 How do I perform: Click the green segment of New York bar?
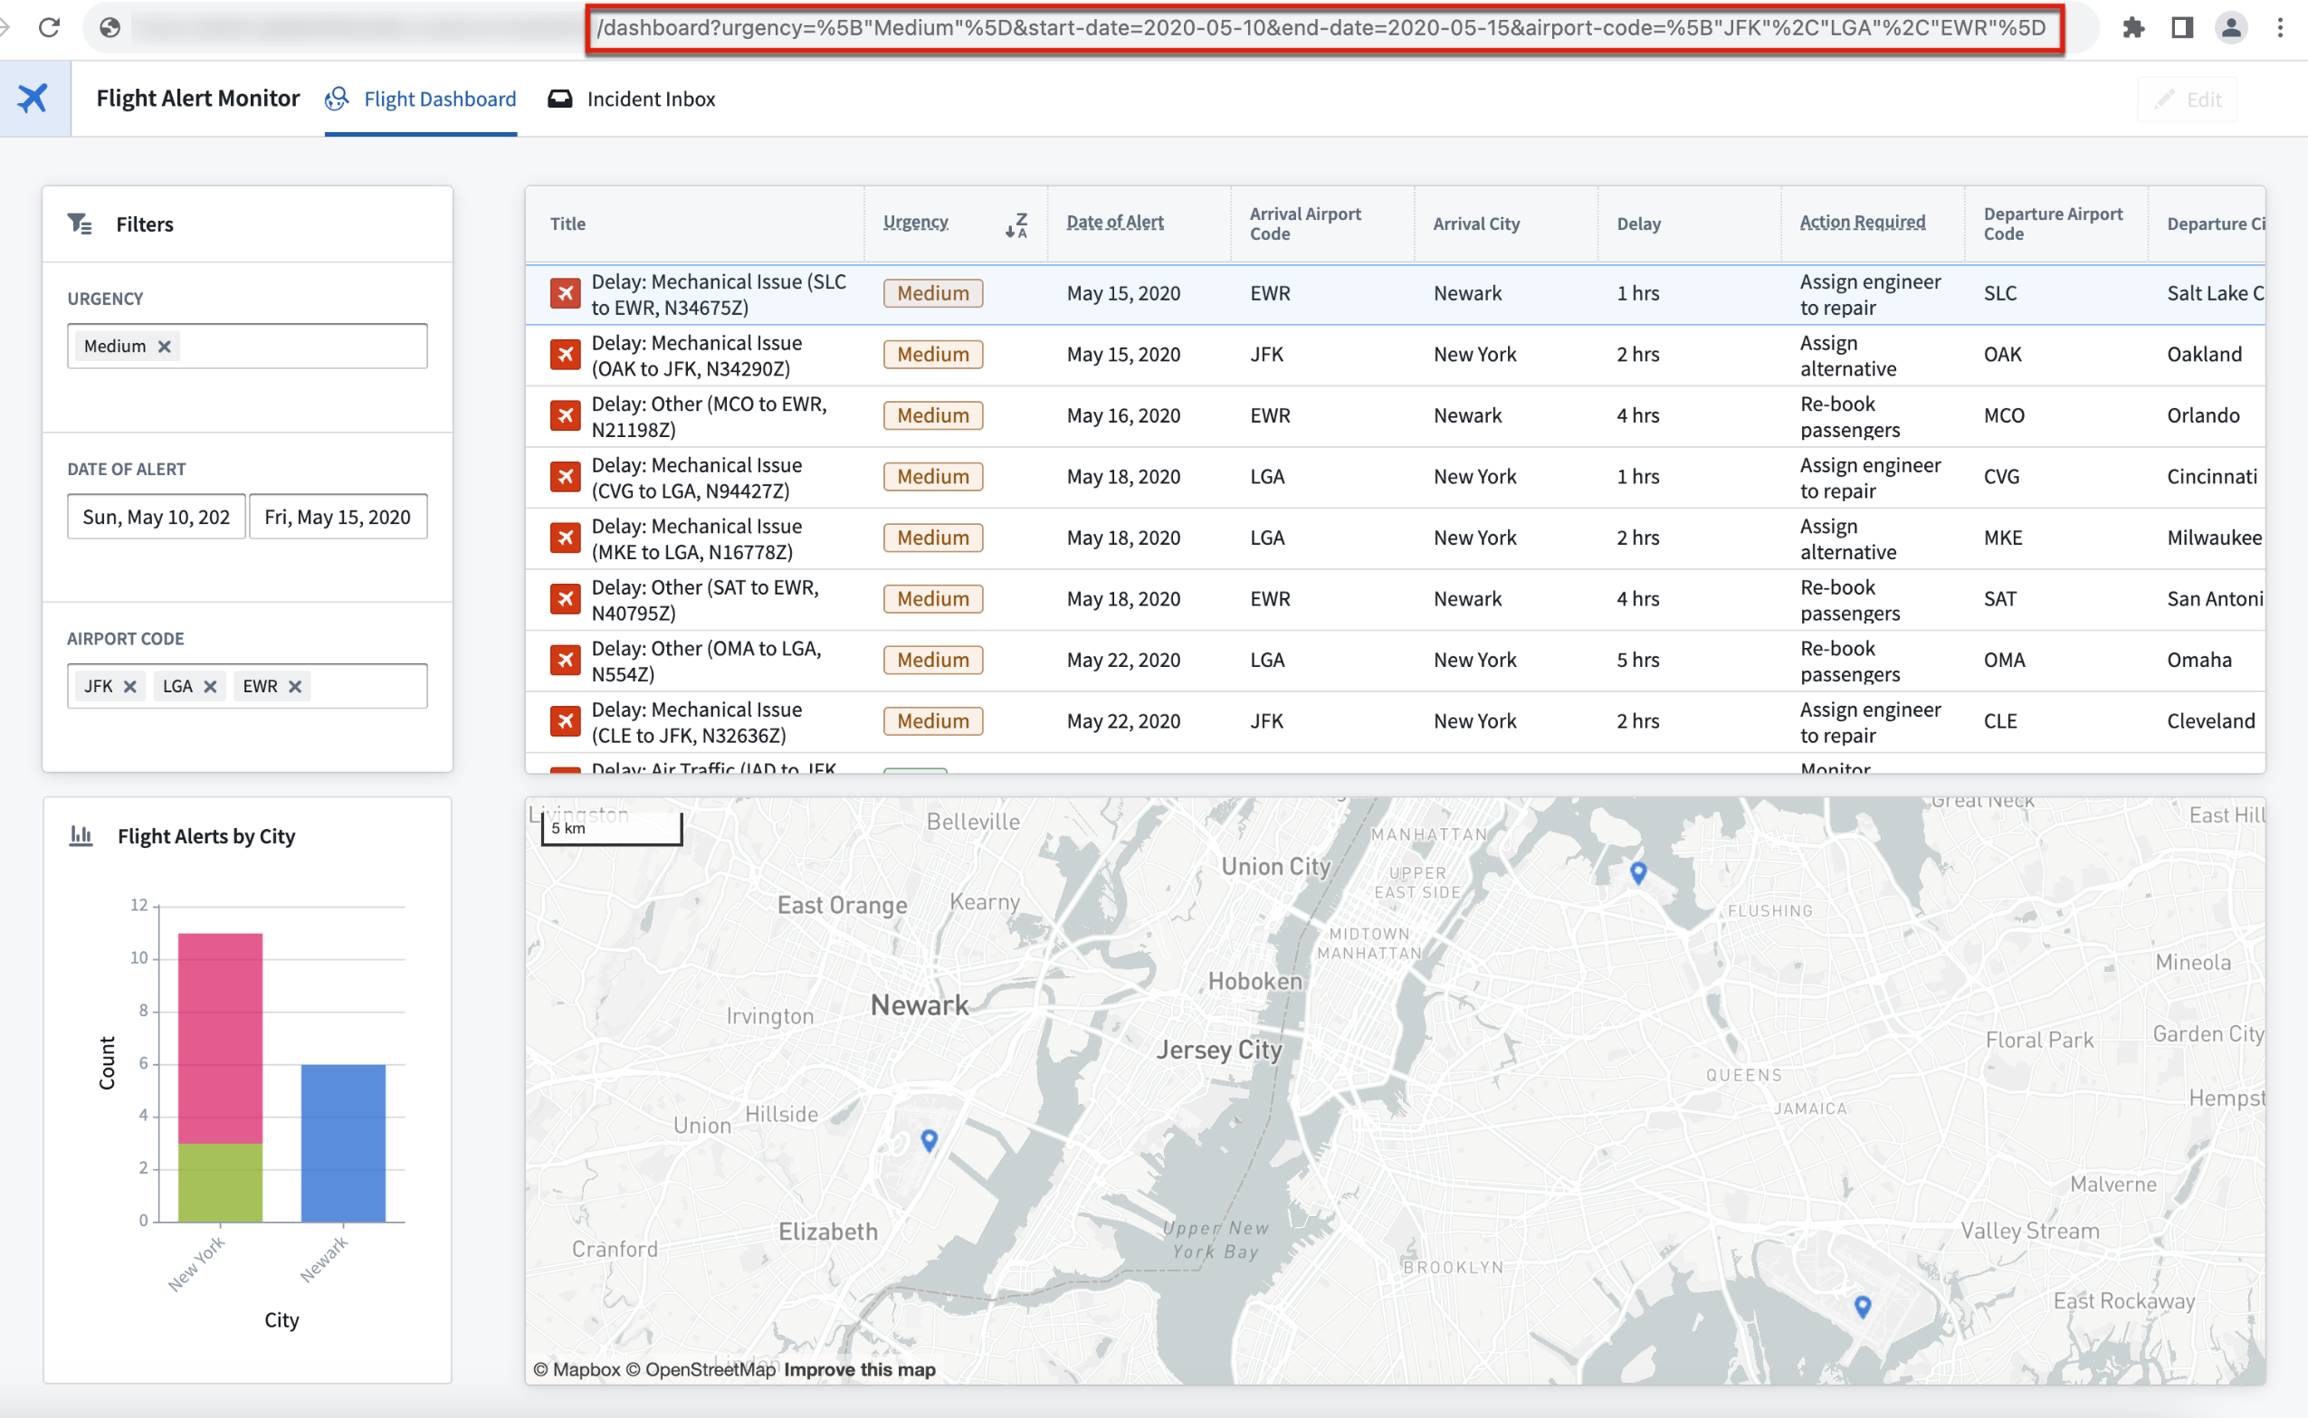tap(220, 1182)
